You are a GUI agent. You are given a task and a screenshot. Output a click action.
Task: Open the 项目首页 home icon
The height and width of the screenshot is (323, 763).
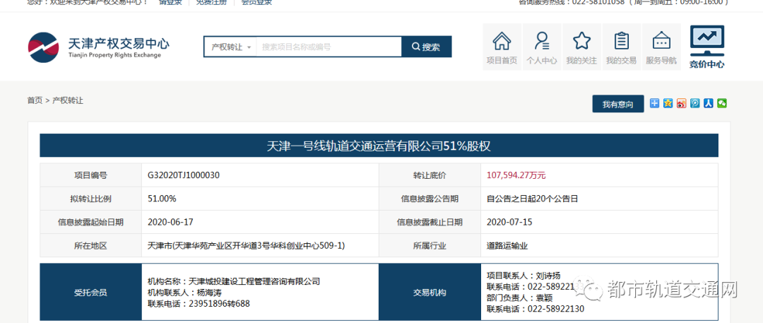502,47
